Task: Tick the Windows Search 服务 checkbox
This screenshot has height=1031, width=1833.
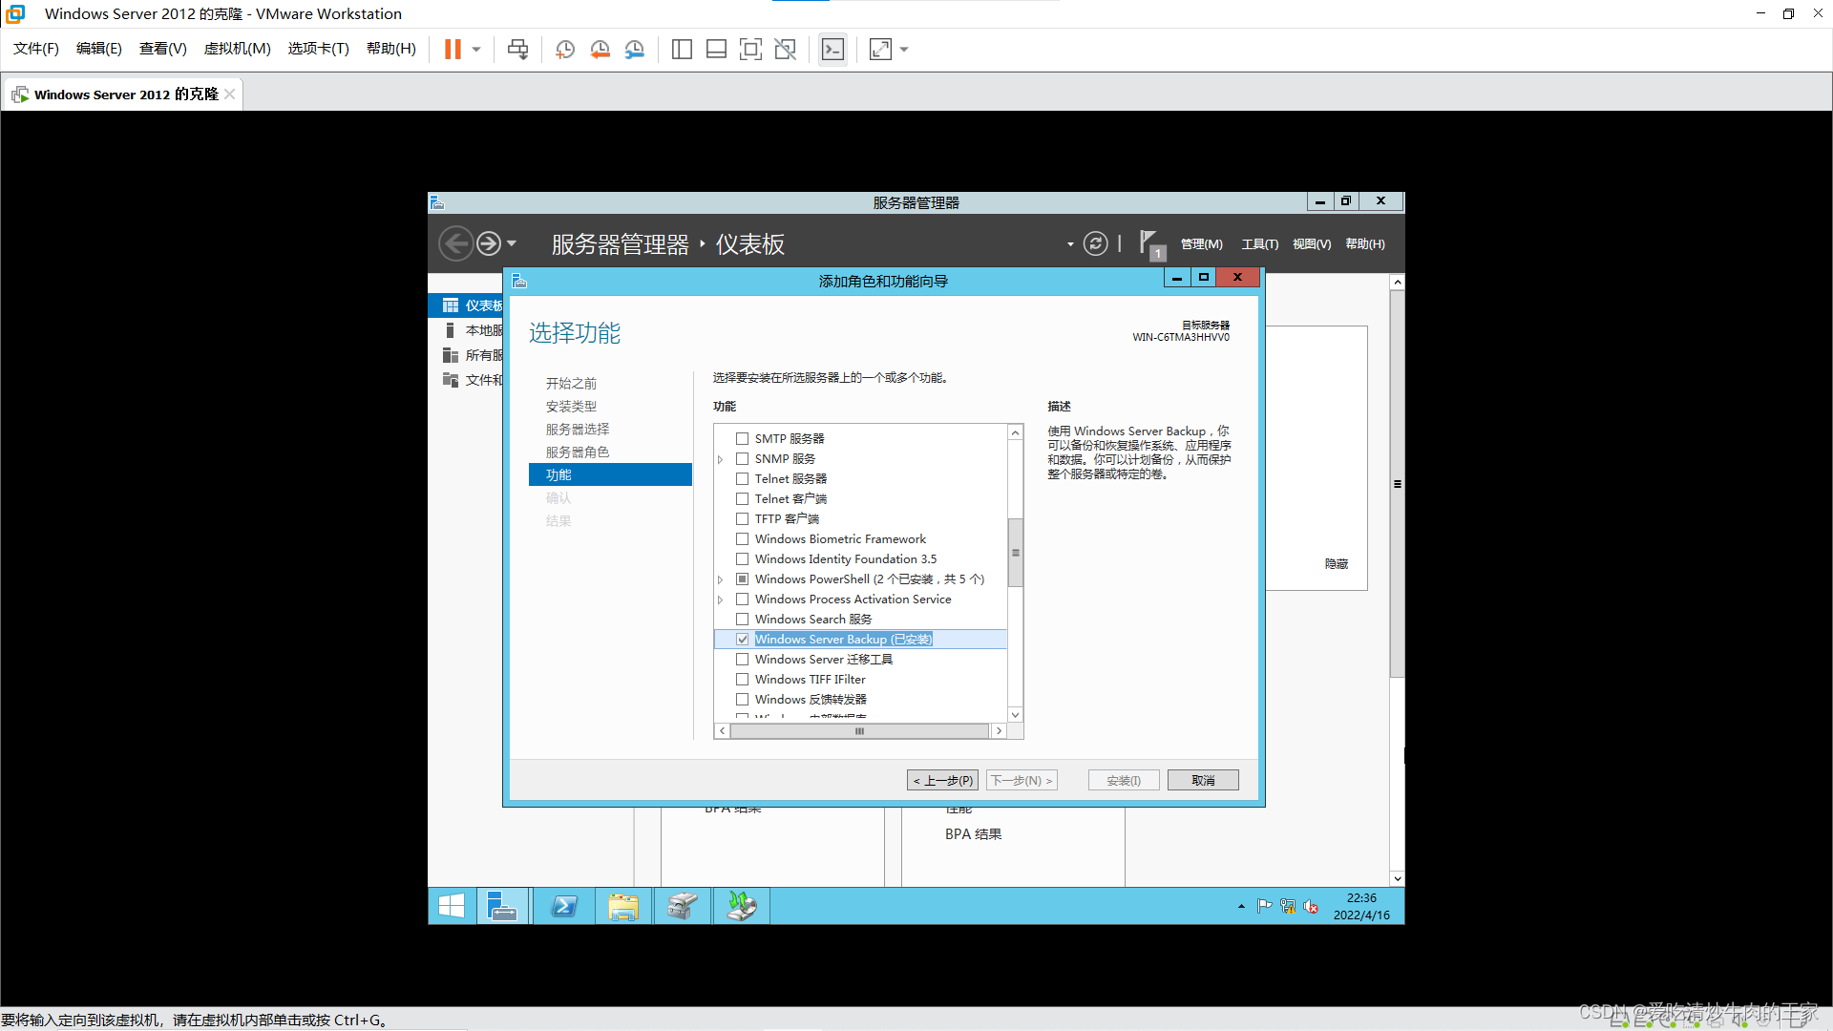Action: (742, 620)
